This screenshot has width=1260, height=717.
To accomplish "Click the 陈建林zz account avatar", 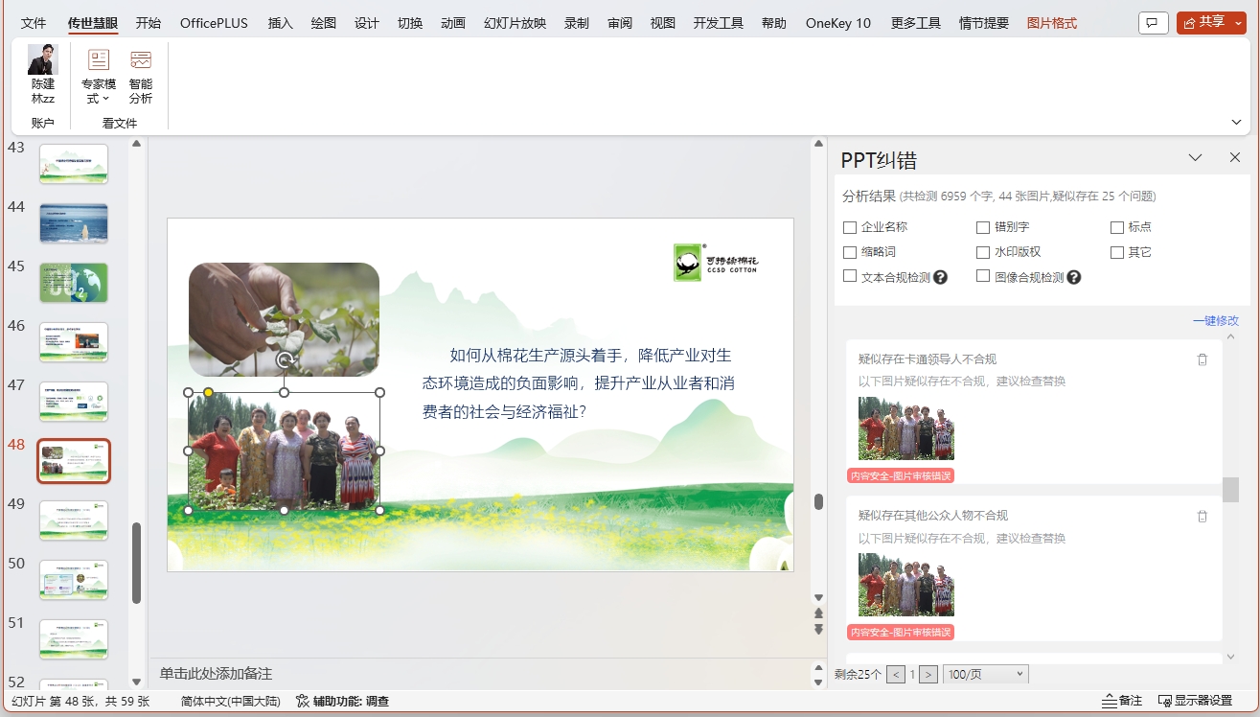I will (43, 59).
